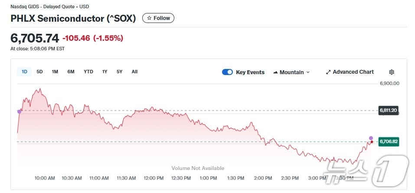The height and width of the screenshot is (193, 415).
Task: Click the chart settings gear icon
Action: coord(392,72)
